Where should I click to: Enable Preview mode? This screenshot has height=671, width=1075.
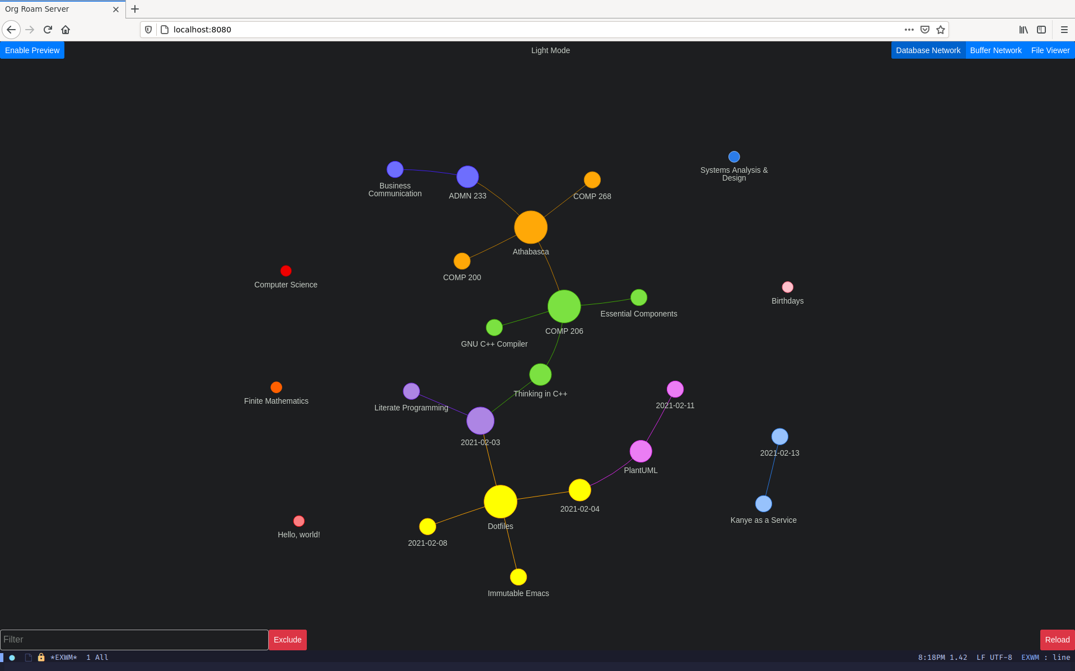[x=32, y=50]
